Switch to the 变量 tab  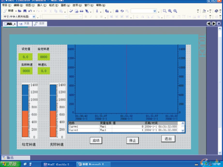click(x=25, y=24)
